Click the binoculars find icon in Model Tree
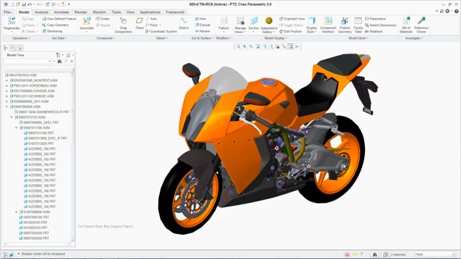461x259 pixels. tap(59, 61)
